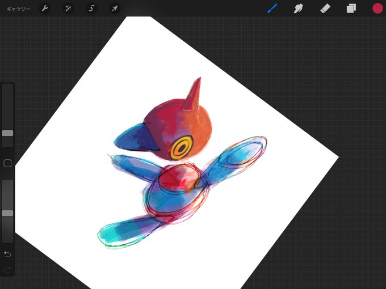Click the yellow eye of the character

click(182, 148)
